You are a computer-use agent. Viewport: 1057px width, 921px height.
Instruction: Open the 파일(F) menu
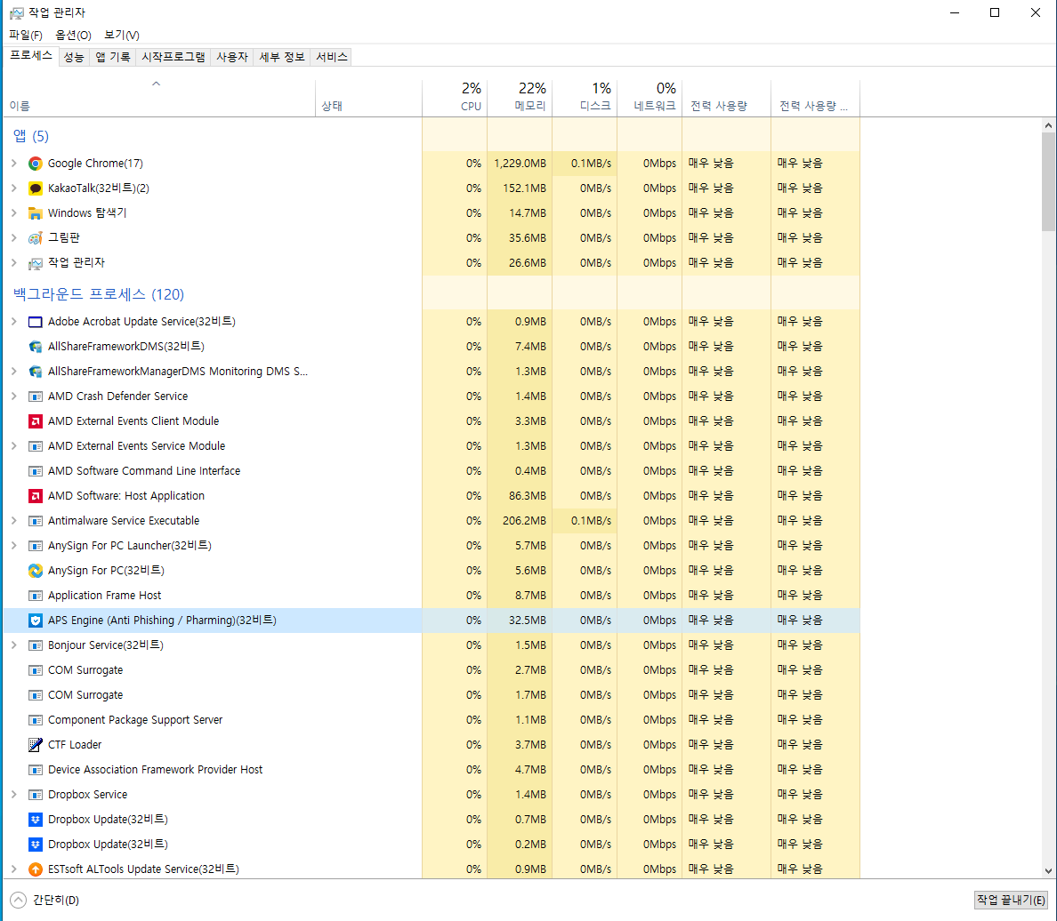click(x=26, y=35)
